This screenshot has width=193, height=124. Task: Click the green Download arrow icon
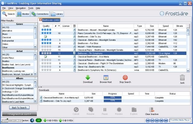pos(88,78)
